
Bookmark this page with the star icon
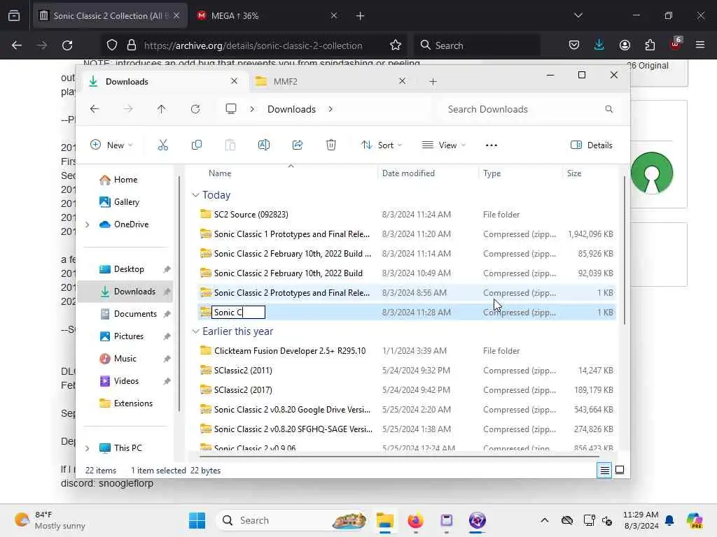pyautogui.click(x=396, y=45)
